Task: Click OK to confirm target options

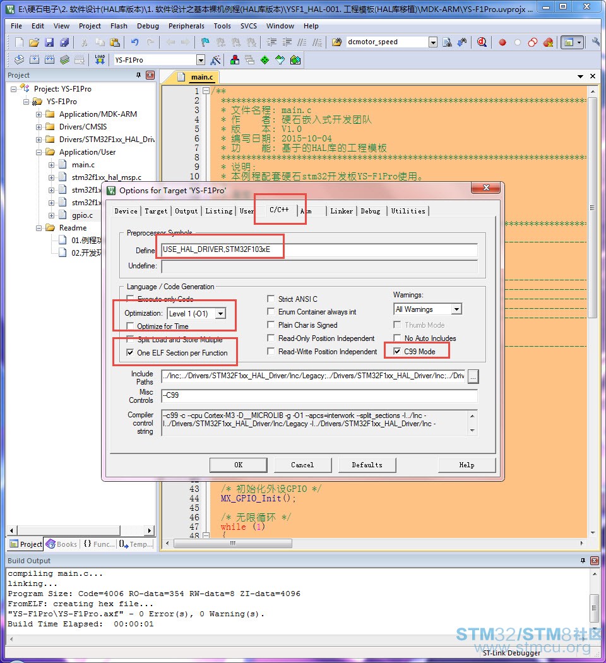Action: coord(239,465)
